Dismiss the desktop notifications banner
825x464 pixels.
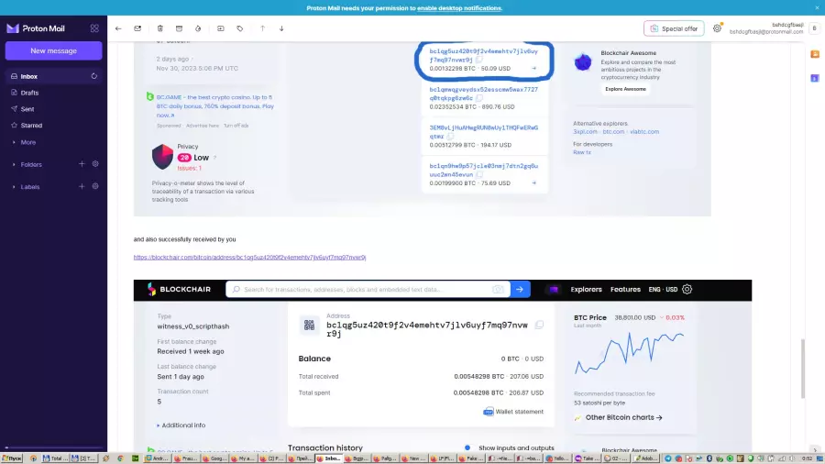point(817,8)
